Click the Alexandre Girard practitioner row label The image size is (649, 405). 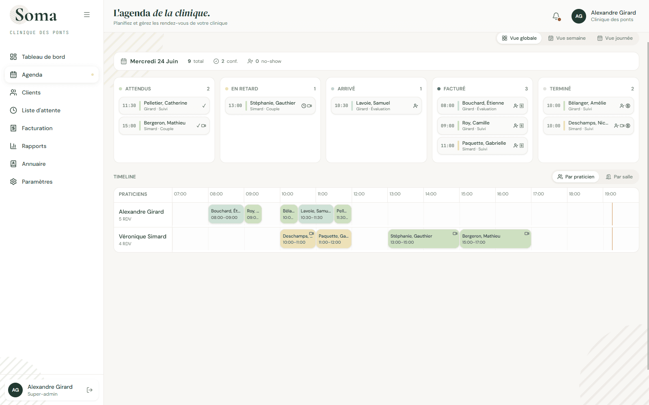[141, 214]
